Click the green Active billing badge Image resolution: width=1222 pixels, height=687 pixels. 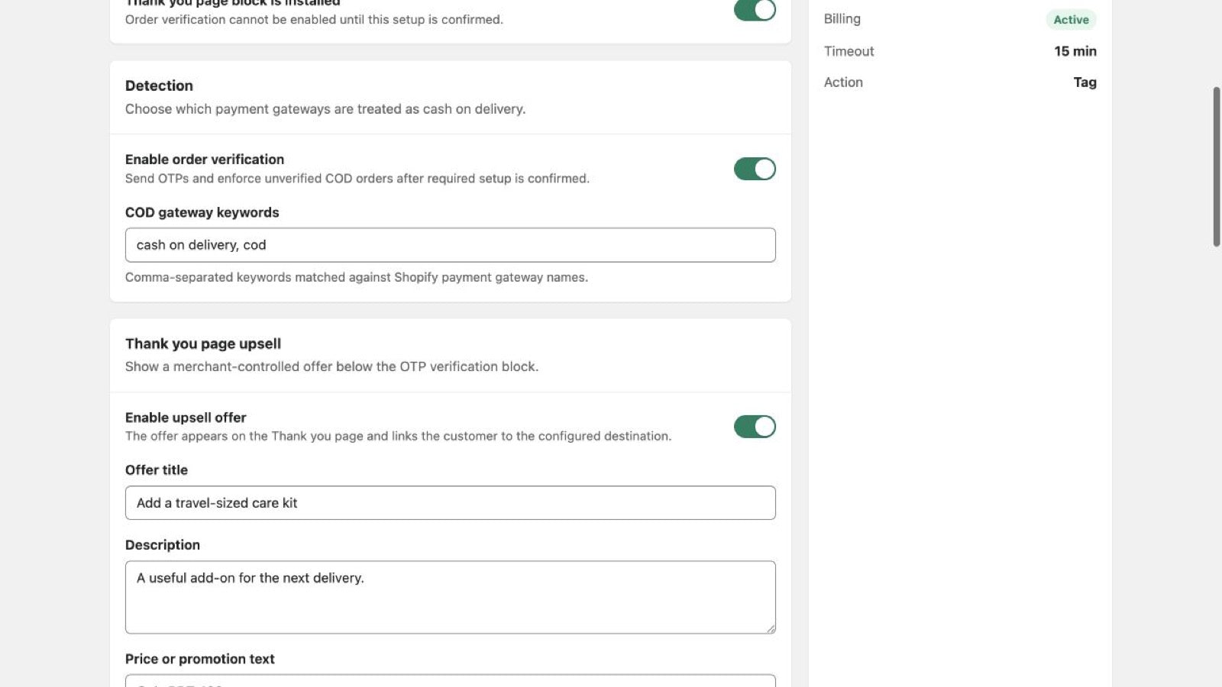coord(1071,20)
